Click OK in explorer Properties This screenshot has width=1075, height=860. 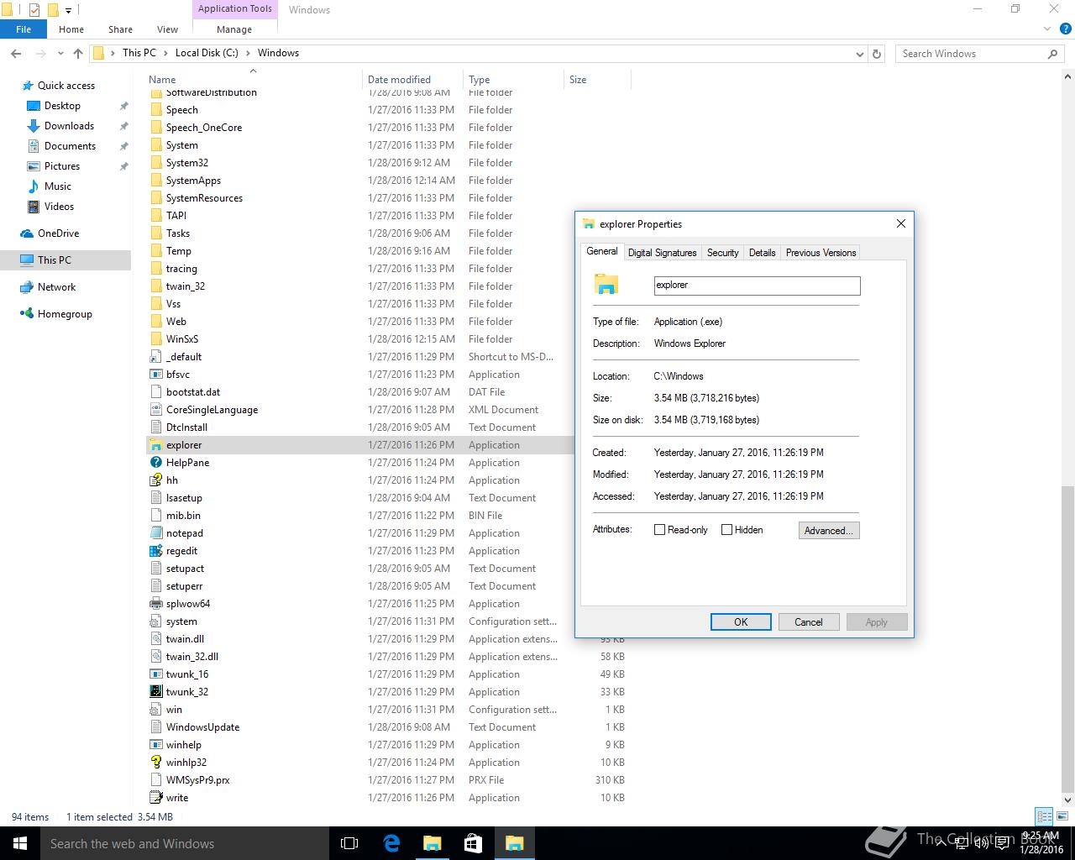(x=741, y=622)
